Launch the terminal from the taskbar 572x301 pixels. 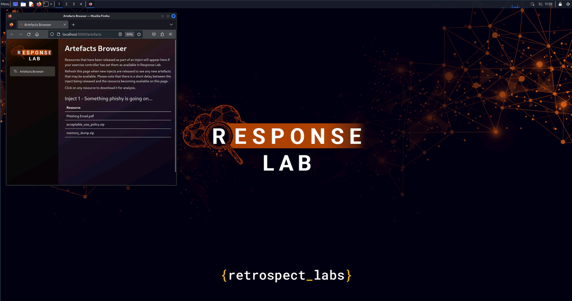click(46, 4)
